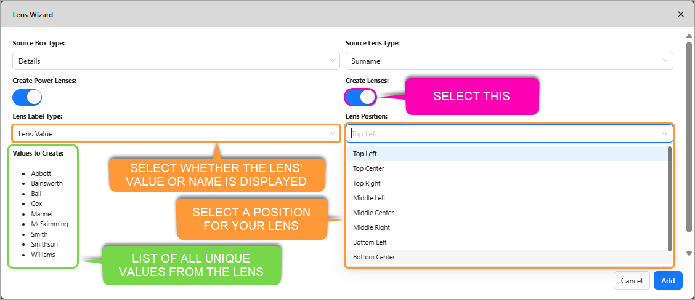Screen dimensions: 695x300
Task: Open the Source Lens Type dropdown
Action: click(509, 61)
